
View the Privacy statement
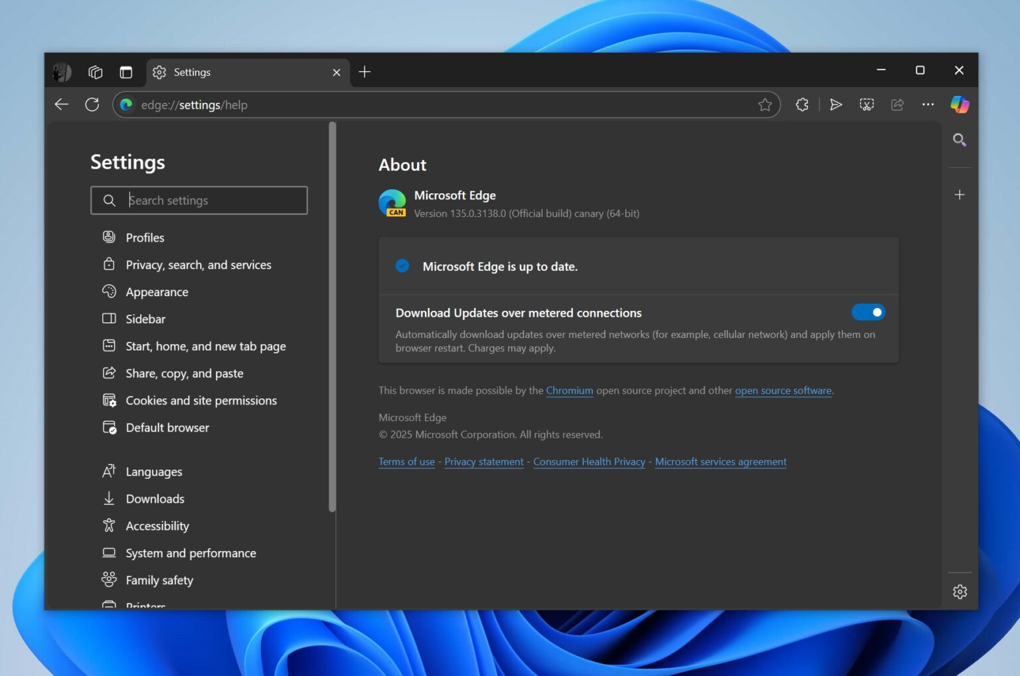pyautogui.click(x=483, y=462)
